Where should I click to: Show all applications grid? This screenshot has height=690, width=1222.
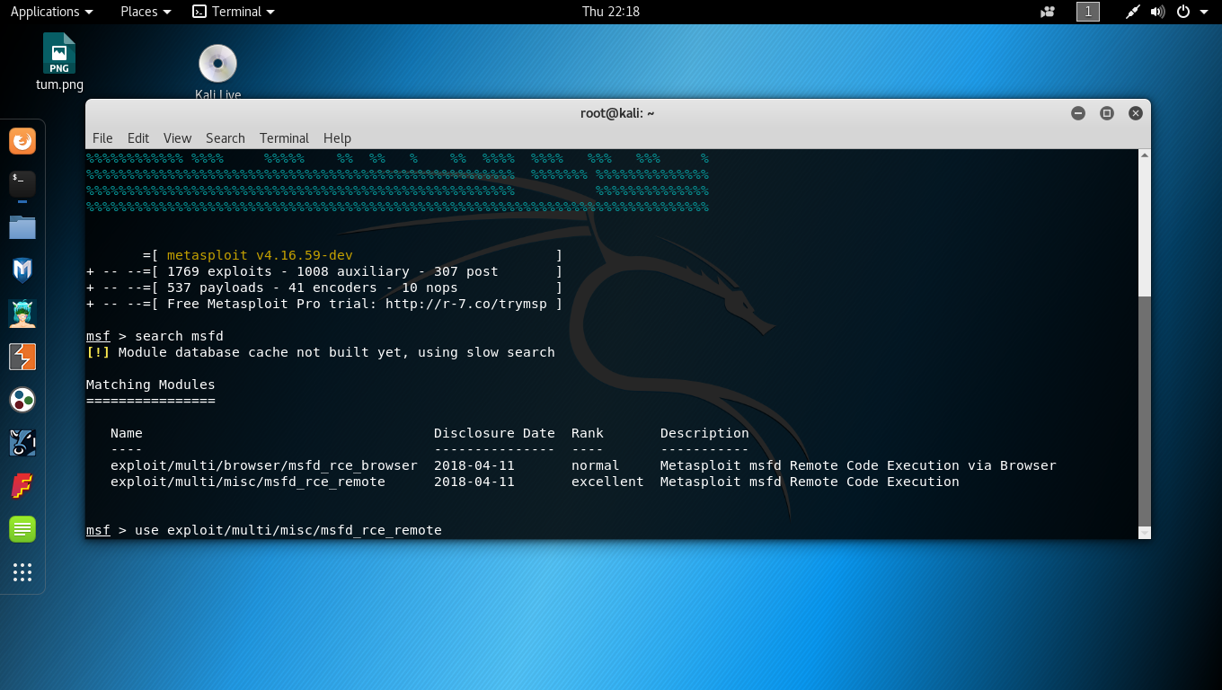(22, 572)
